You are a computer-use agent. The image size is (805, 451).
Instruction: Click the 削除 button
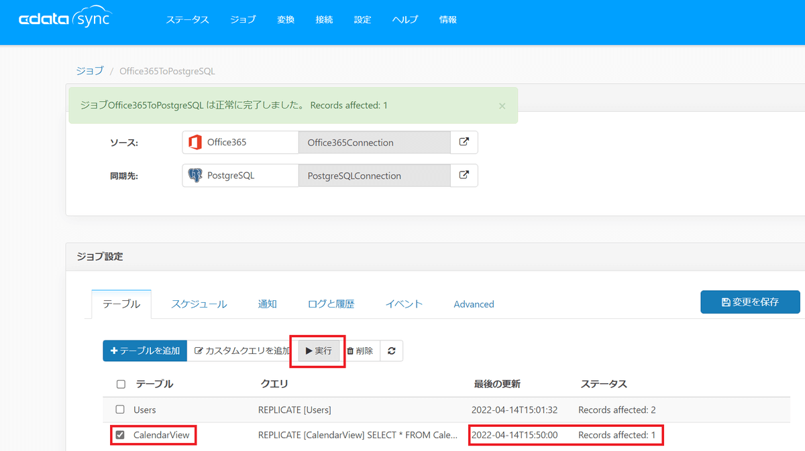coord(360,350)
